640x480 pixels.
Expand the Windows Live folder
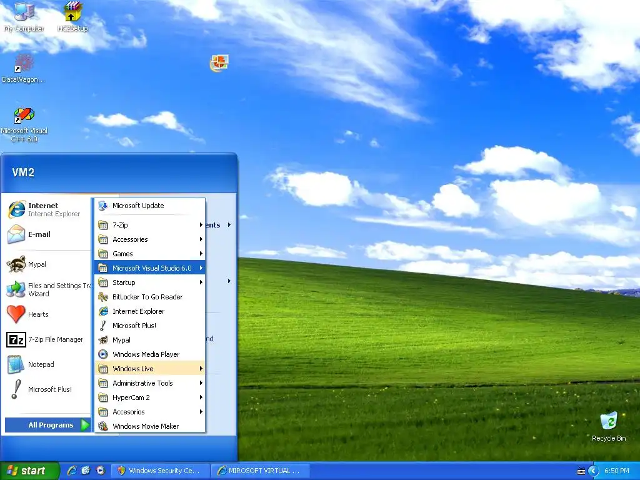[150, 369]
